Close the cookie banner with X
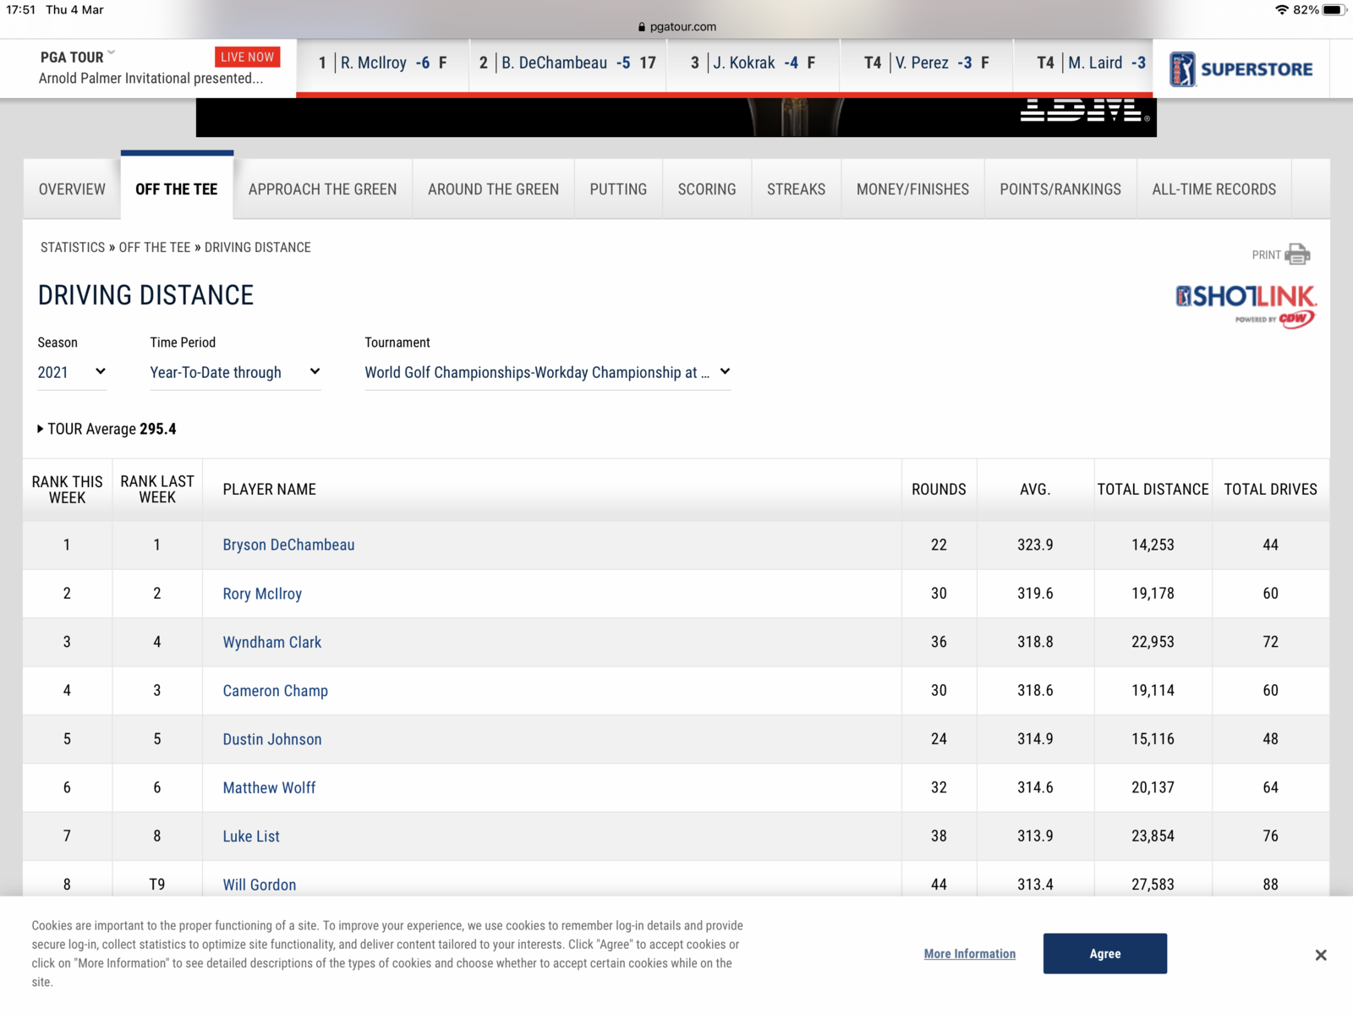Image resolution: width=1353 pixels, height=1014 pixels. [x=1321, y=955]
